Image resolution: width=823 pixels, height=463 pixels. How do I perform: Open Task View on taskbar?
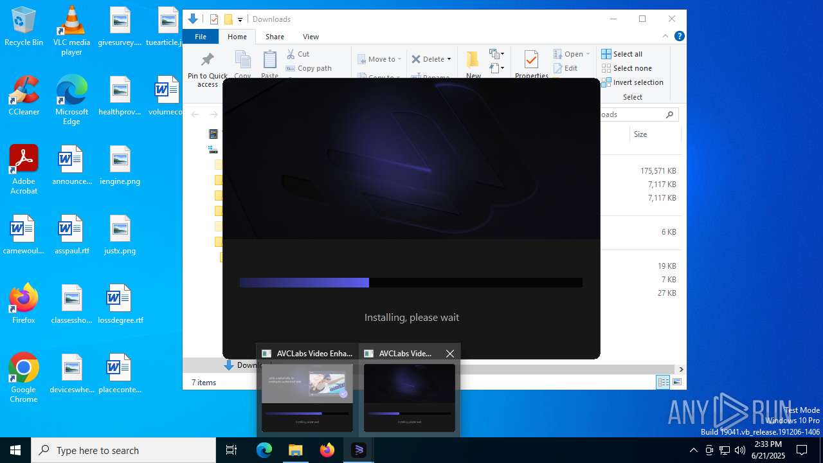point(231,450)
